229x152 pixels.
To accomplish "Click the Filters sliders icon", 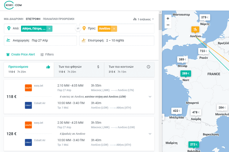I will pyautogui.click(x=42, y=54).
